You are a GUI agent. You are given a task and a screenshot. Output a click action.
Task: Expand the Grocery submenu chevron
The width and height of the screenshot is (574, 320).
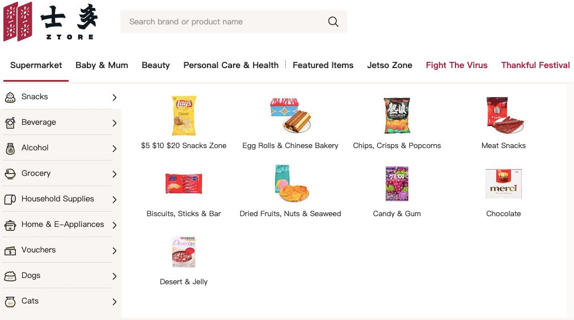coord(115,174)
